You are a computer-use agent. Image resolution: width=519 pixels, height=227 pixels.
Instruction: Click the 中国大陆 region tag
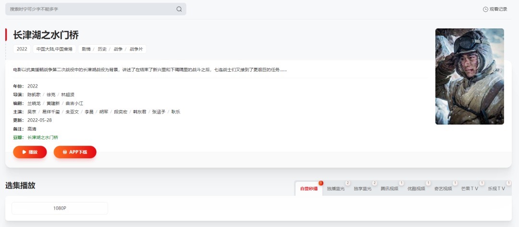(46, 49)
